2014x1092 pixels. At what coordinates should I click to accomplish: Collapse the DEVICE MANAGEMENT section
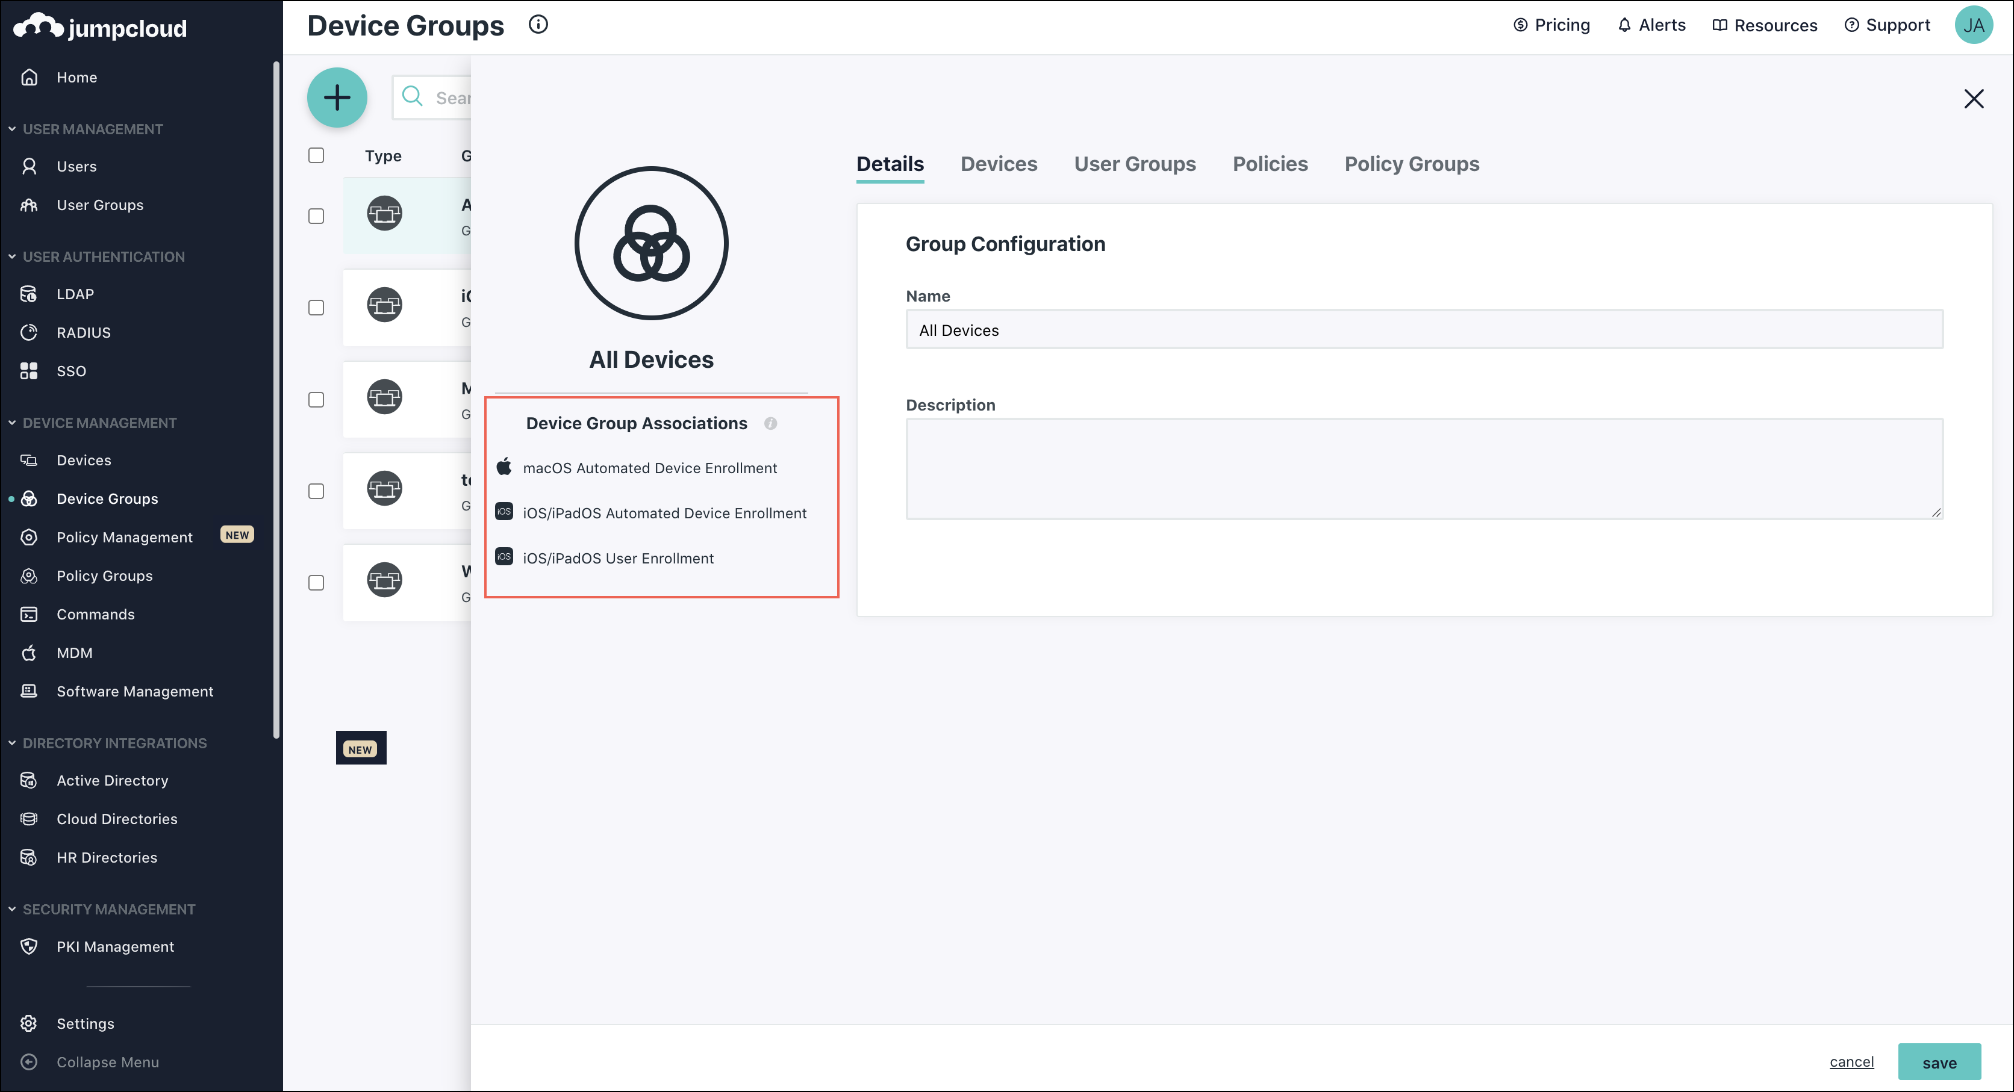[x=13, y=423]
